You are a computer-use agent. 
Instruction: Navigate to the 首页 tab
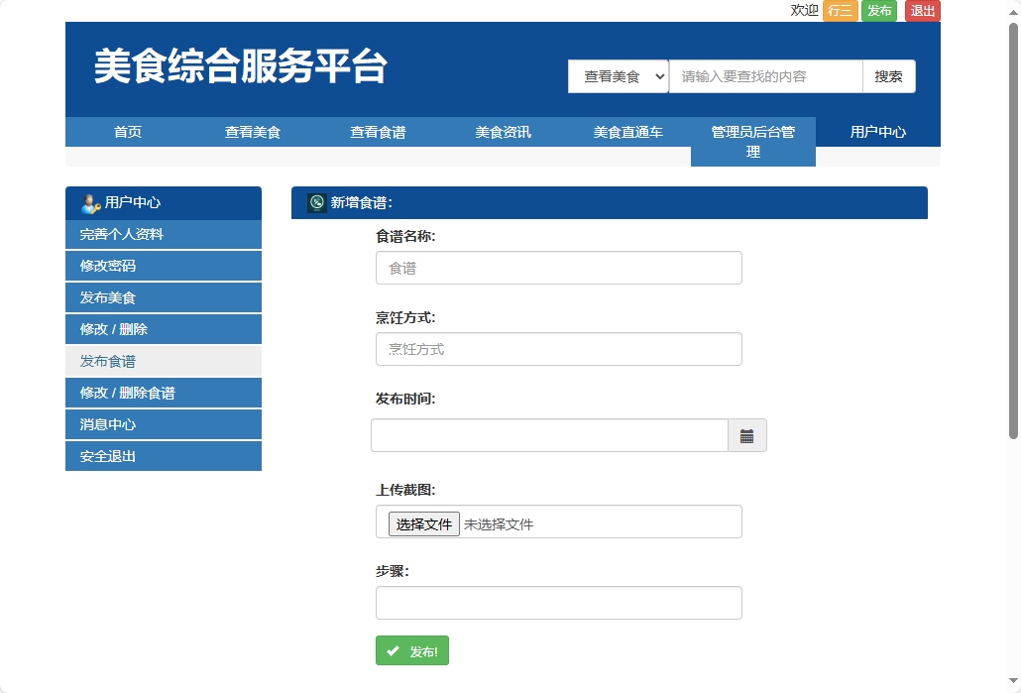pyautogui.click(x=127, y=131)
